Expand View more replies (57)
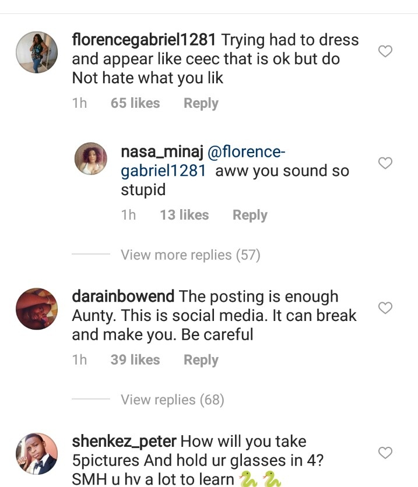This screenshot has height=487, width=418. (x=190, y=255)
